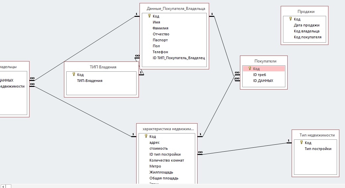
Task: Select the Код владельца field
Action: tap(307, 31)
